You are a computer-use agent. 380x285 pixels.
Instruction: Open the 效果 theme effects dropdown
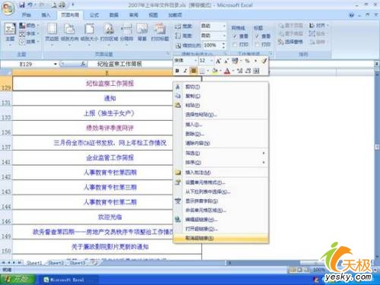coord(30,41)
